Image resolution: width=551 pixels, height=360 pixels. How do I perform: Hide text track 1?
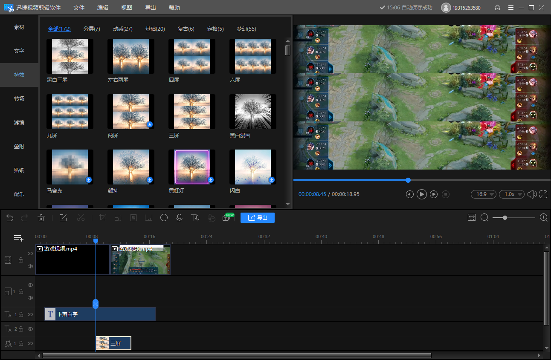(30, 314)
